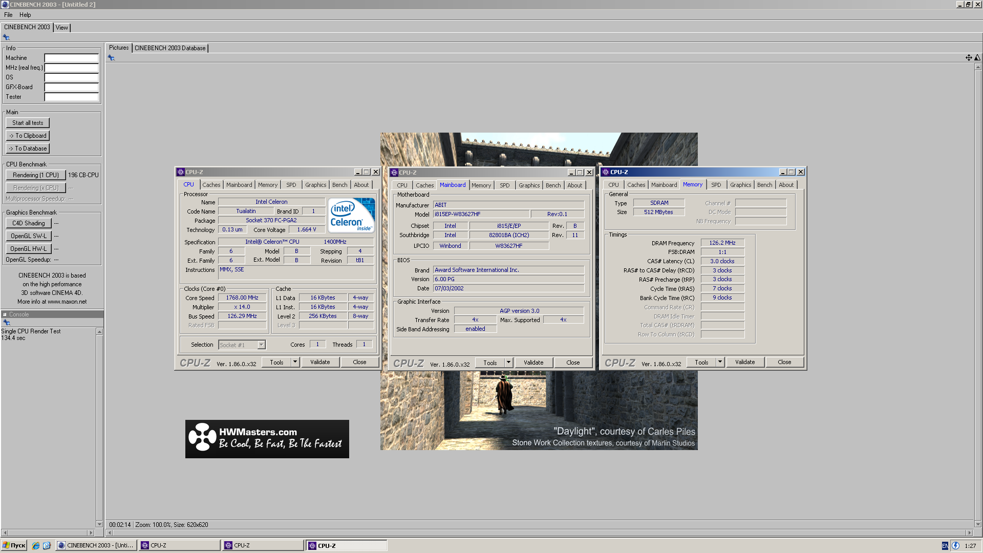Image resolution: width=983 pixels, height=553 pixels.
Task: Open Tools dropdown arrow in Memory window
Action: tap(720, 362)
